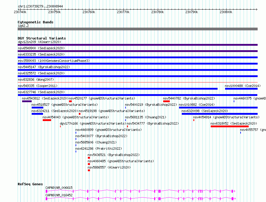Select the nsv549335 (Cooper2011) label

[38, 86]
